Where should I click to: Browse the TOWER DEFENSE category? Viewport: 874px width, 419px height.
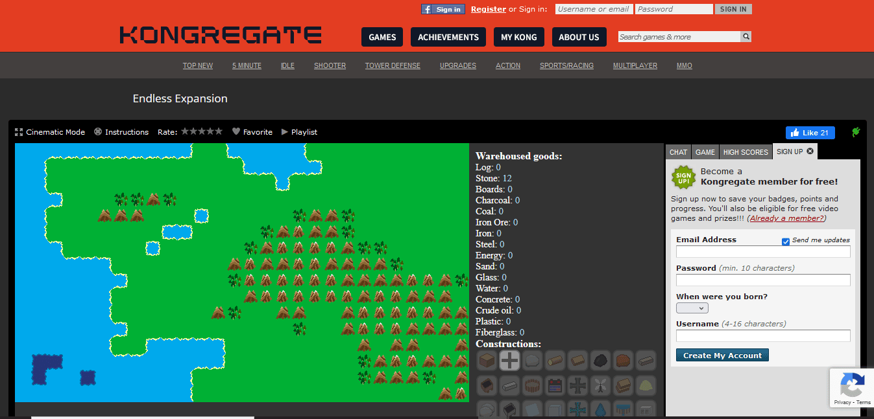(x=393, y=65)
